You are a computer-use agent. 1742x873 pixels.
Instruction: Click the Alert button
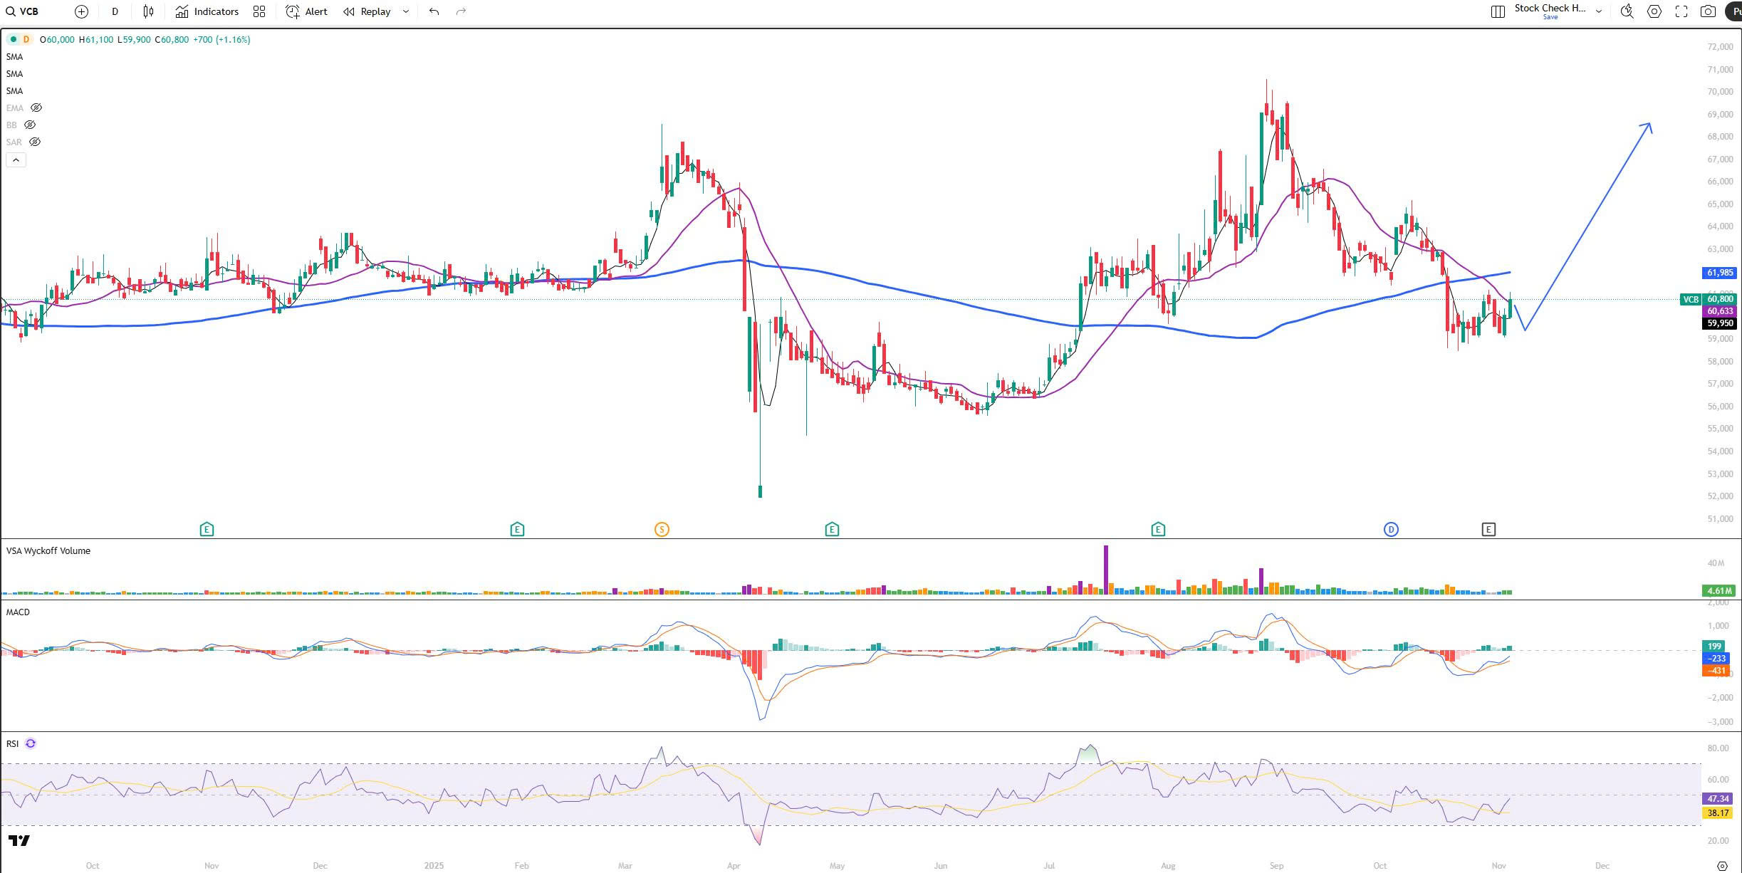point(307,11)
